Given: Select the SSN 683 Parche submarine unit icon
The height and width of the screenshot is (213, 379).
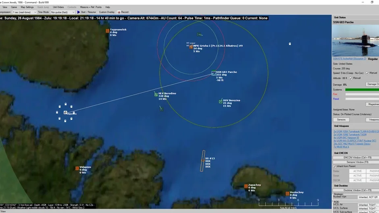Looking at the screenshot, I should pyautogui.click(x=214, y=73).
